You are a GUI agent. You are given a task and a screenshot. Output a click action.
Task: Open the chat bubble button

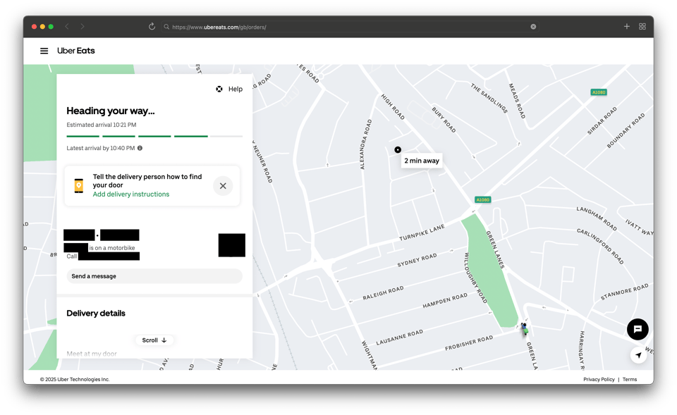pyautogui.click(x=638, y=329)
